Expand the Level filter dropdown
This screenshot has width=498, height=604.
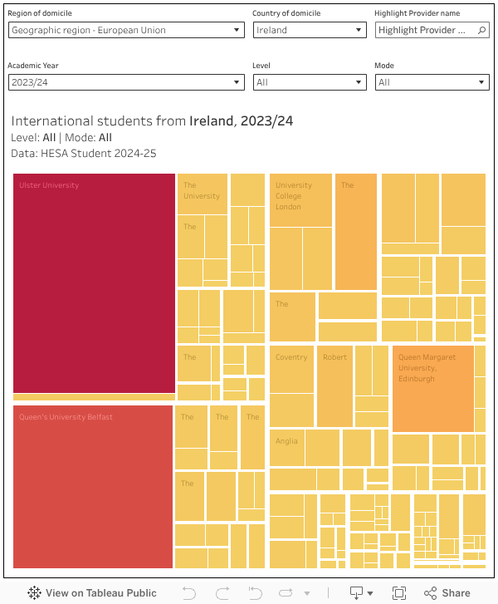click(x=309, y=82)
